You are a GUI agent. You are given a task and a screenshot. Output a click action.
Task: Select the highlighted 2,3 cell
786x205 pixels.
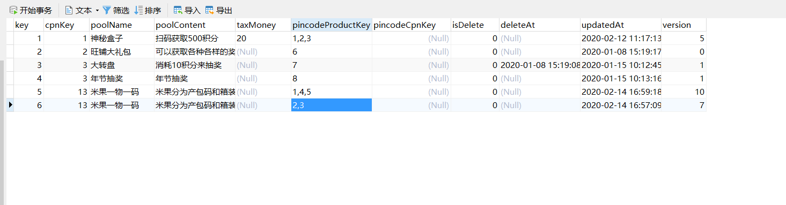click(x=331, y=105)
